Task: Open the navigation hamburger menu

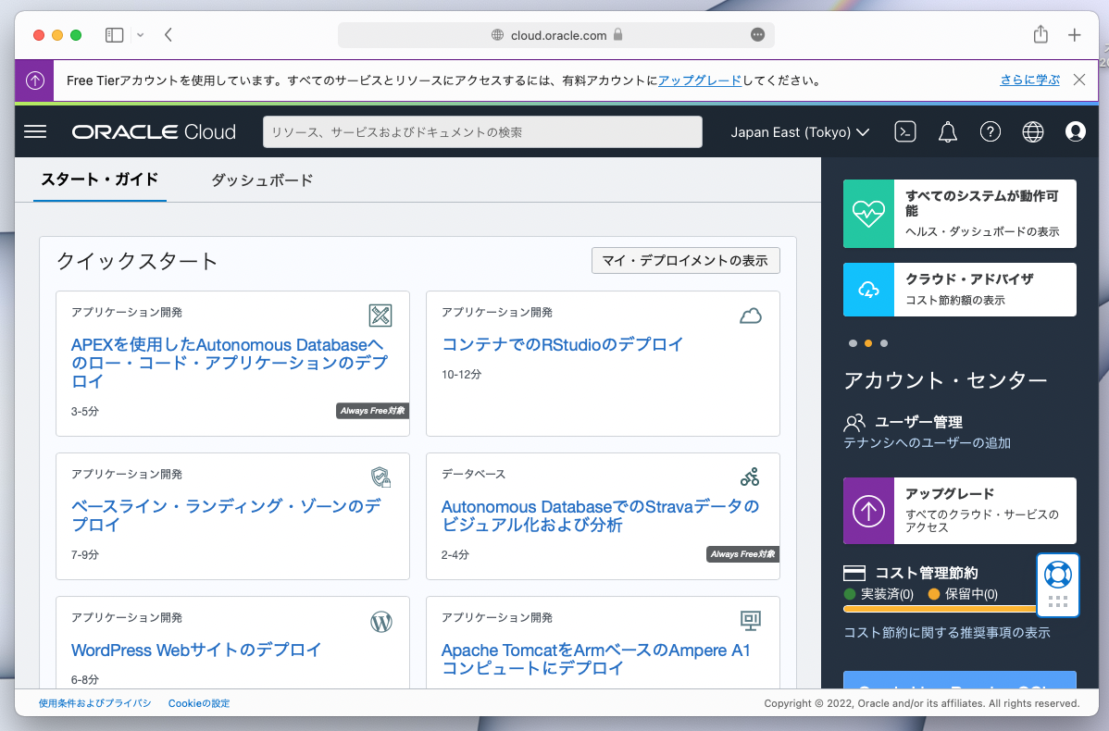Action: tap(35, 131)
